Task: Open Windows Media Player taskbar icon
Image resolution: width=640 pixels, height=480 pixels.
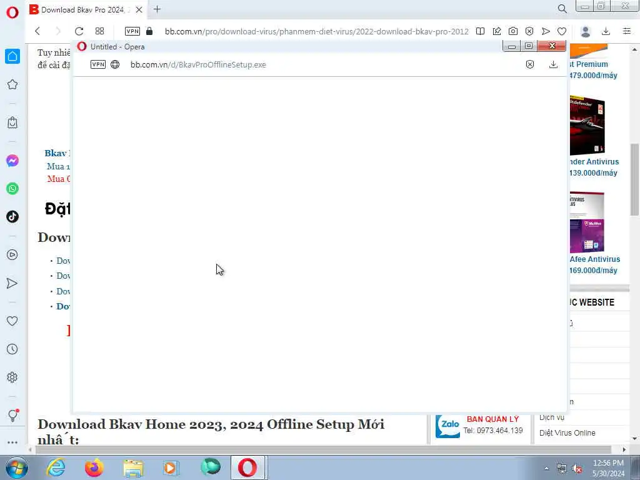Action: coord(171,467)
